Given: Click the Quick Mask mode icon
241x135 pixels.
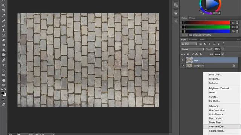Looking at the screenshot, I should [x=3, y=99].
